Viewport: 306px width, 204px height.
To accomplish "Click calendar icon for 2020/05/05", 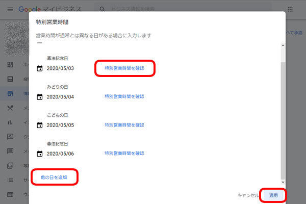I will [39, 125].
